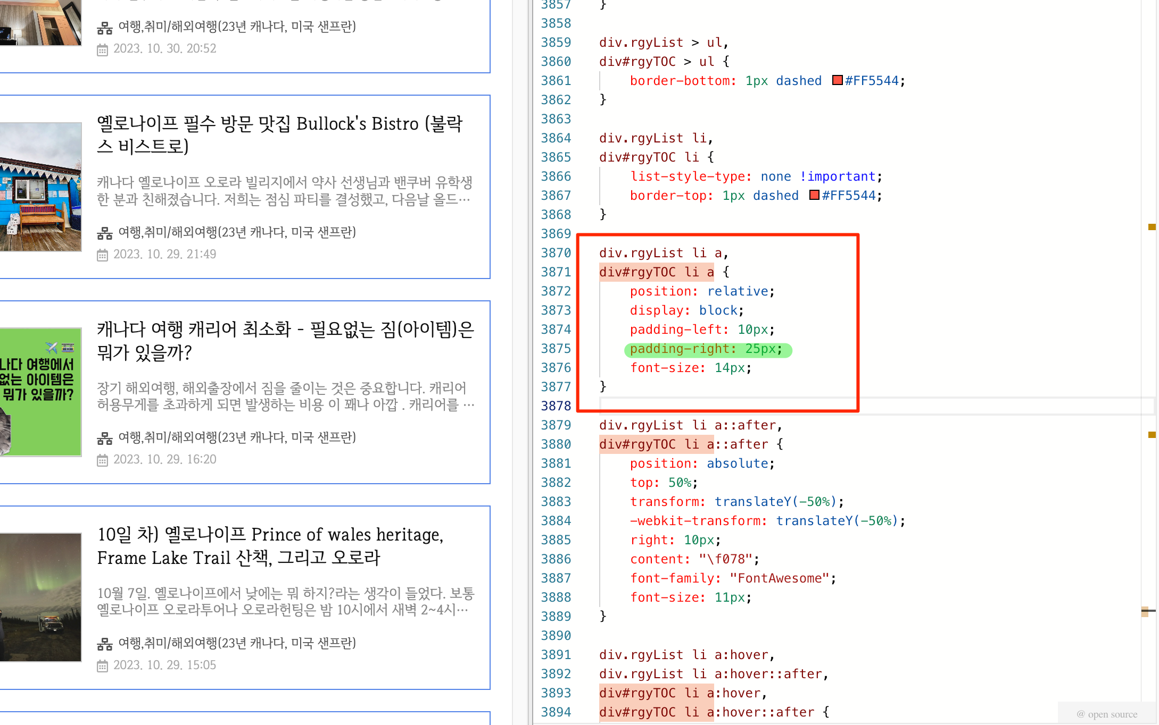The width and height of the screenshot is (1159, 725).
Task: Open the Bullock's Bistro post title
Action: pos(280,134)
